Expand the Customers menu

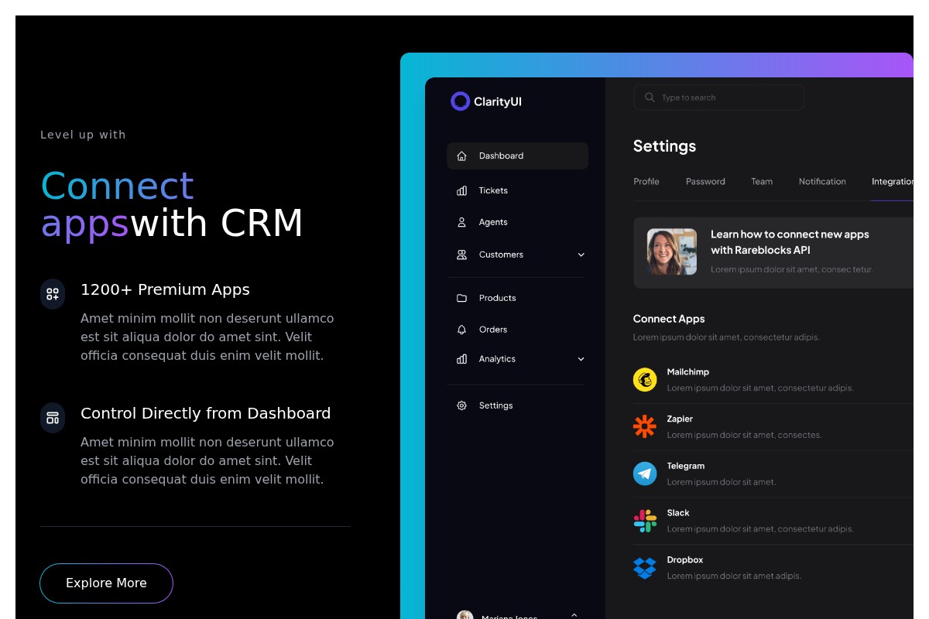pyautogui.click(x=581, y=255)
